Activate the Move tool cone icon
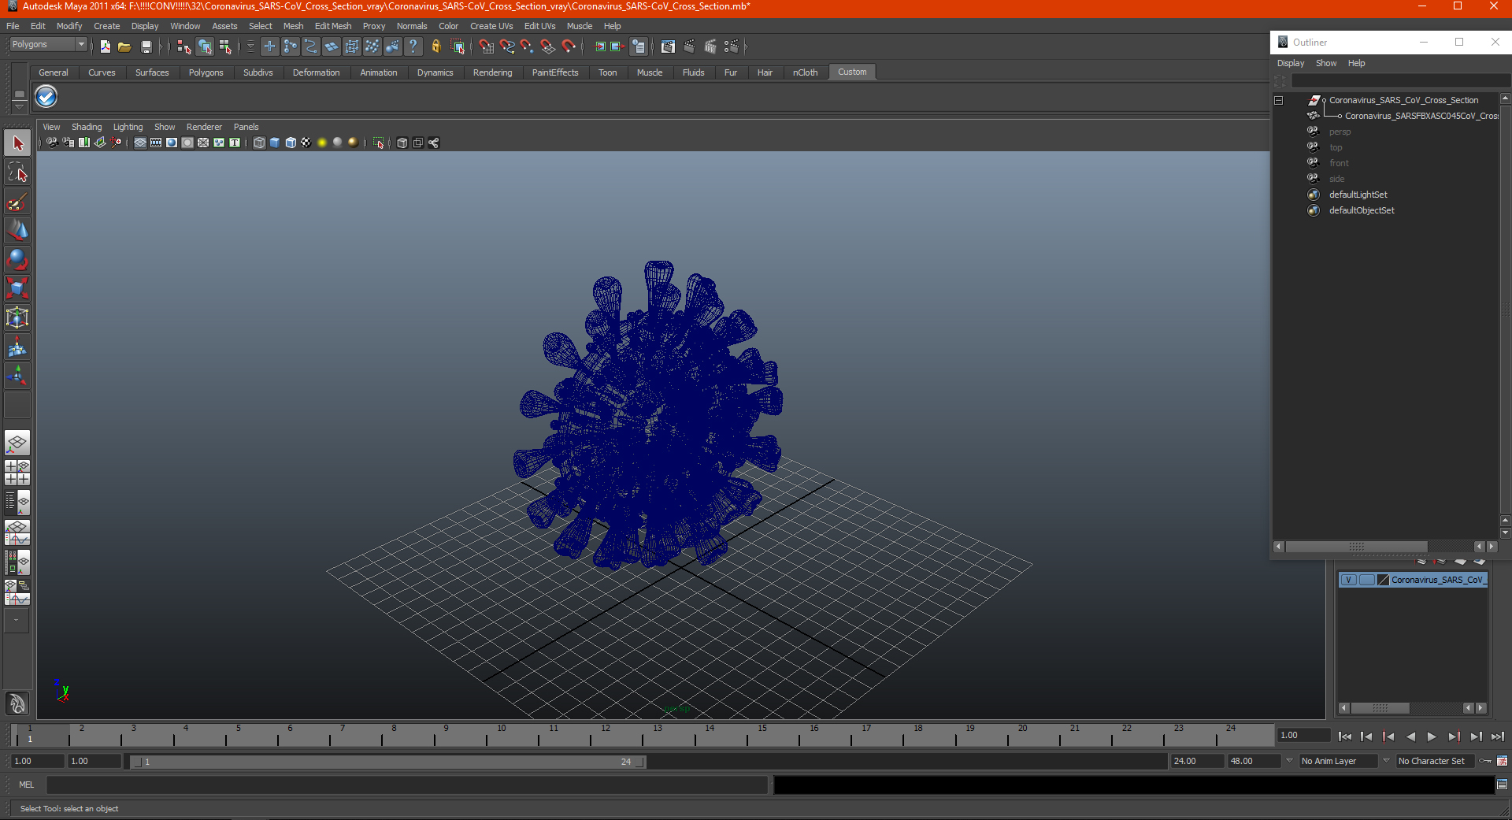Screen dimensions: 1512x820 pyautogui.click(x=17, y=230)
